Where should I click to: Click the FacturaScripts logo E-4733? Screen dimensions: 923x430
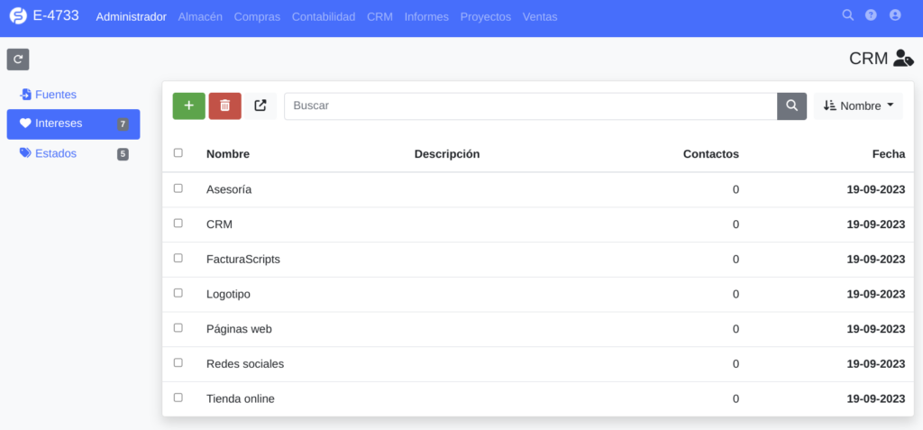point(43,16)
